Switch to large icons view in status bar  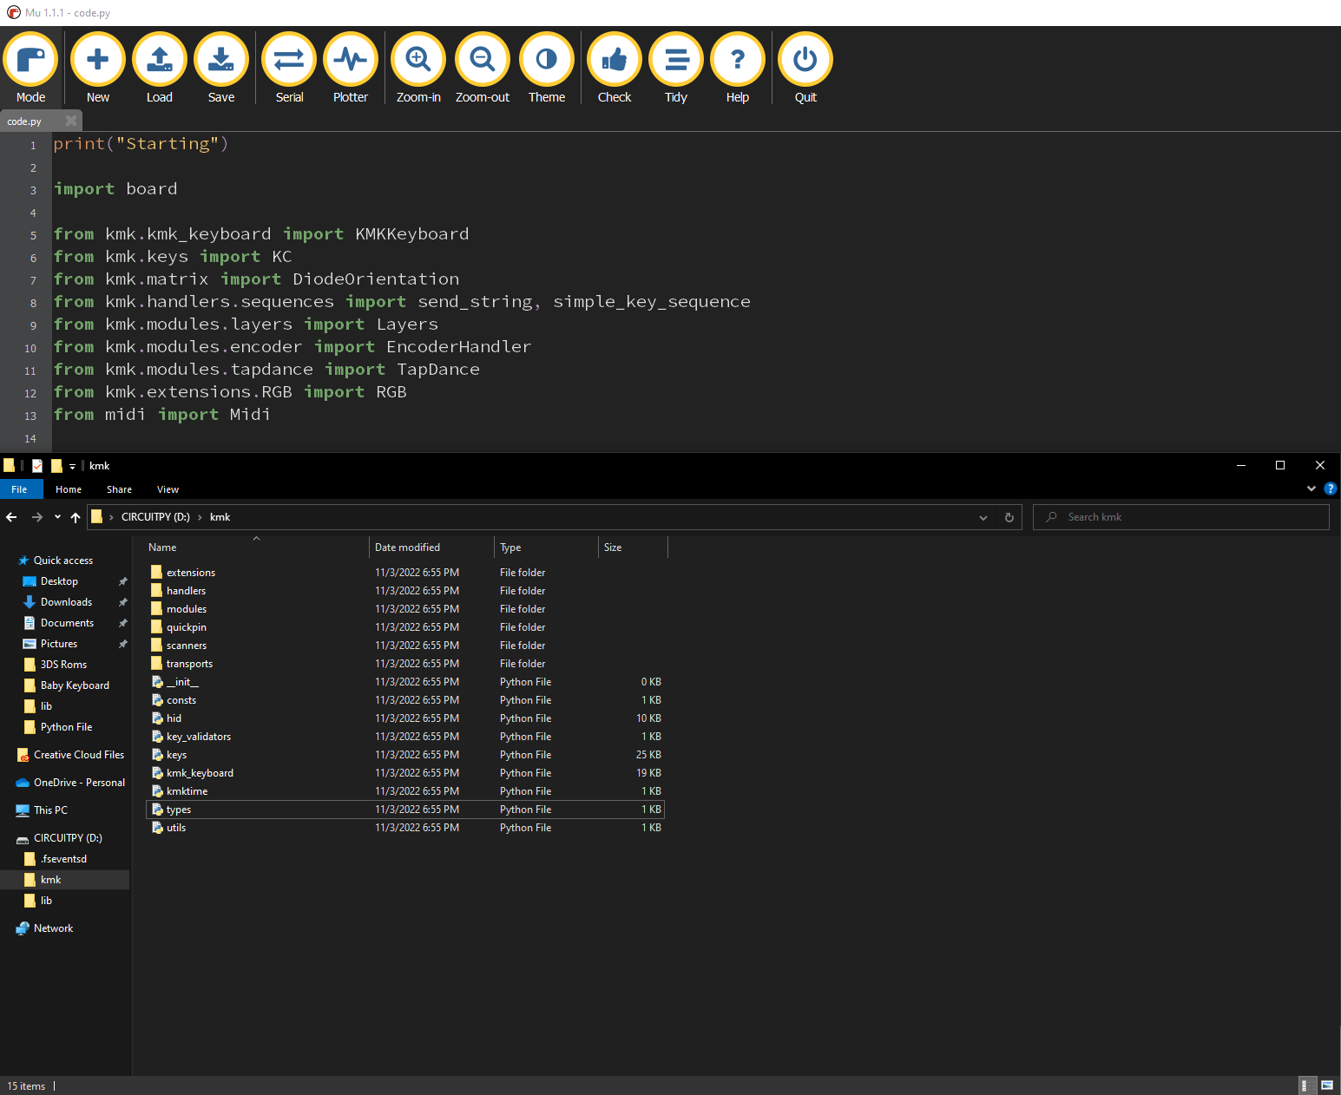pyautogui.click(x=1326, y=1085)
